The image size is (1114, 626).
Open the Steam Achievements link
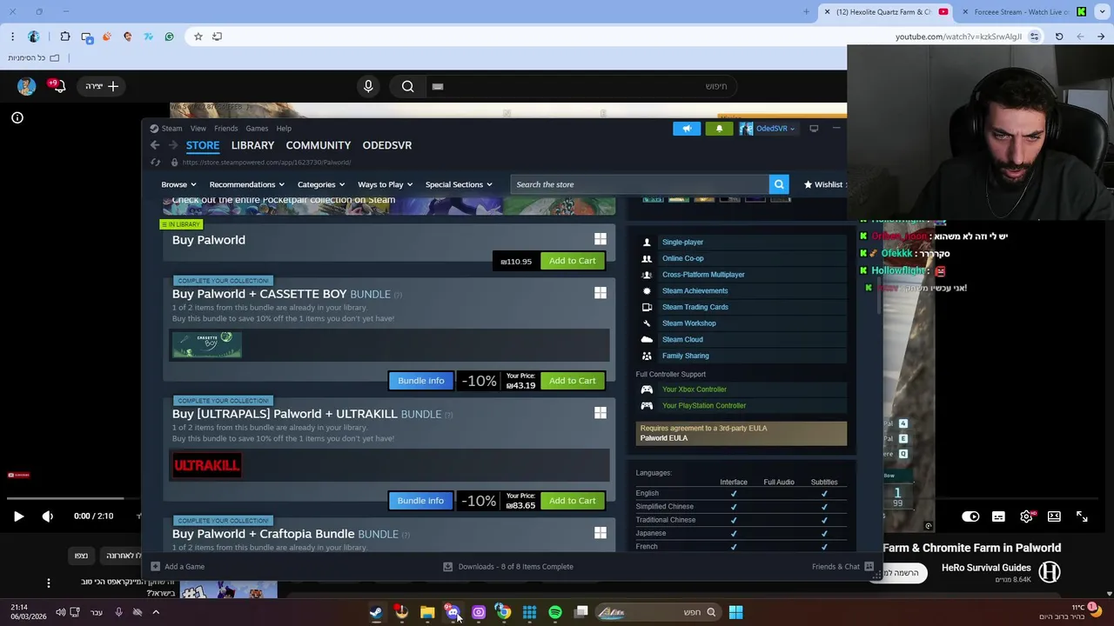pyautogui.click(x=695, y=291)
